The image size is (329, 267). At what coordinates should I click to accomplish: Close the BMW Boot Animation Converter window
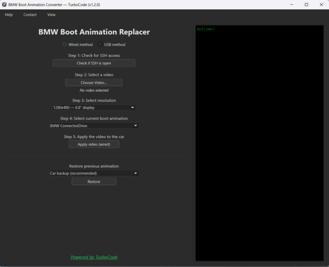[x=321, y=4]
